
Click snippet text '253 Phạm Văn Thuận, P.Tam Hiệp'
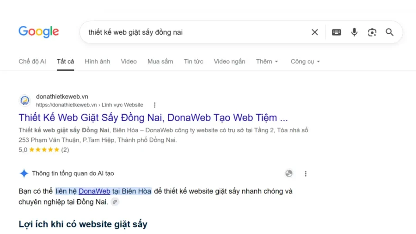pos(67,140)
